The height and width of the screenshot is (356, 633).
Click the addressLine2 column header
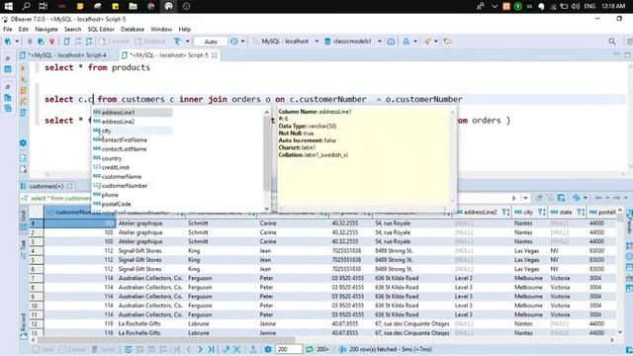tap(483, 212)
